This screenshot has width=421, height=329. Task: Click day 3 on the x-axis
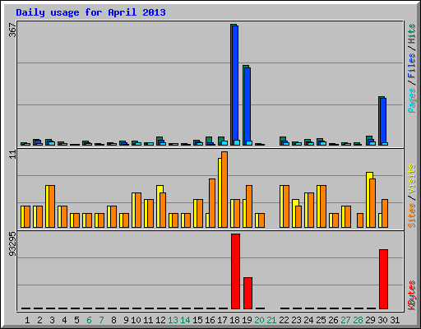tap(52, 320)
